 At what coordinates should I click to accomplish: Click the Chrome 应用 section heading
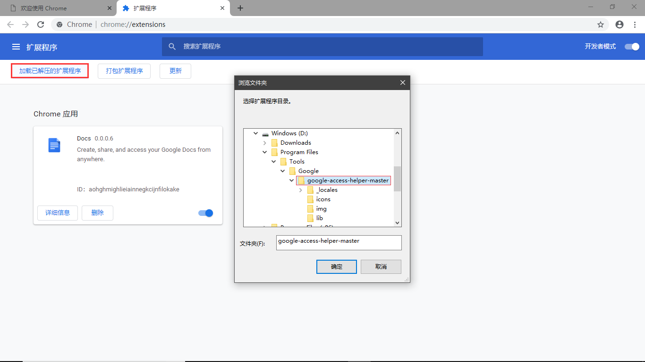(x=56, y=114)
